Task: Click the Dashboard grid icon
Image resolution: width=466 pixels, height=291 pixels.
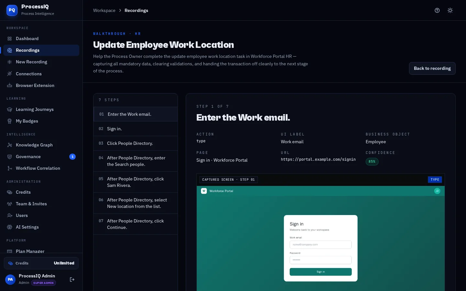Action: tap(10, 38)
